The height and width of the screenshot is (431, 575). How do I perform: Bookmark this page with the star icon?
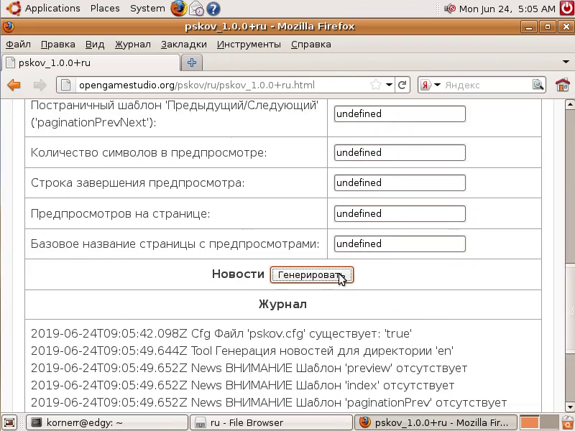(x=375, y=85)
